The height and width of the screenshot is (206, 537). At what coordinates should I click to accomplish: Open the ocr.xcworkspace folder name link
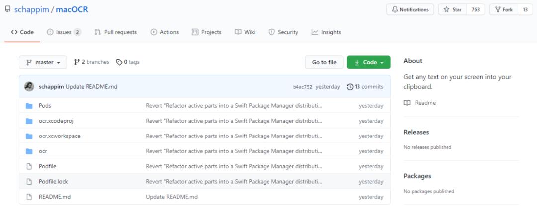coord(59,136)
